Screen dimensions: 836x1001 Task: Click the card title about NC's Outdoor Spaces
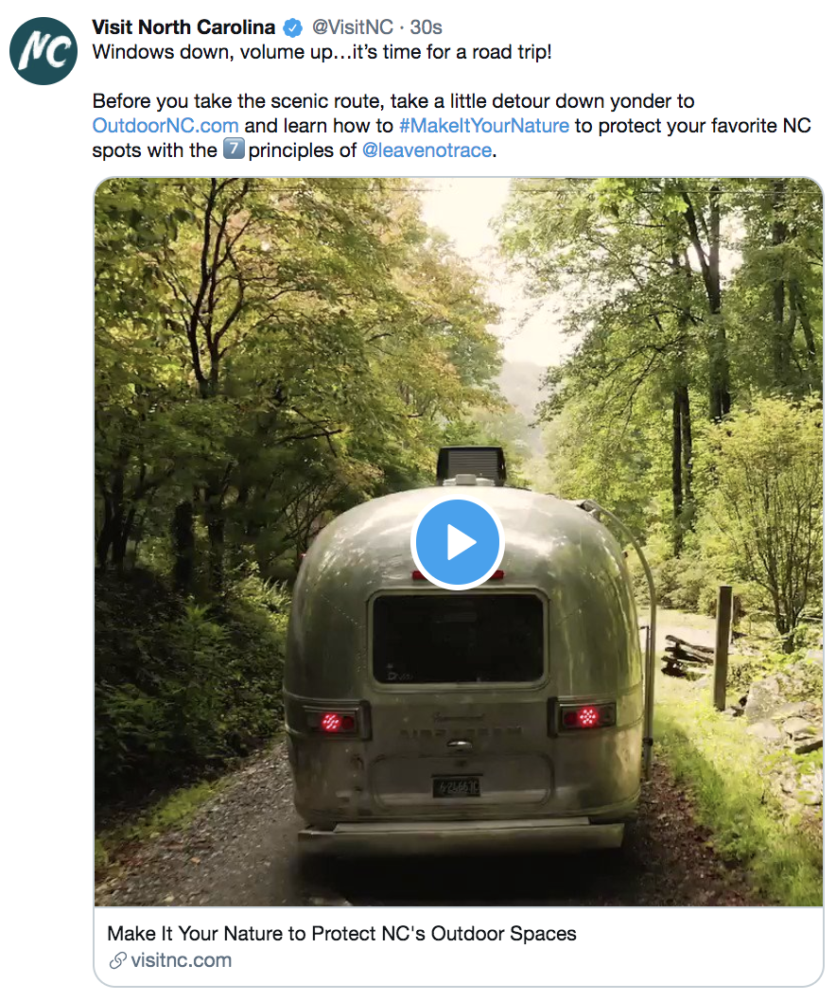point(341,934)
